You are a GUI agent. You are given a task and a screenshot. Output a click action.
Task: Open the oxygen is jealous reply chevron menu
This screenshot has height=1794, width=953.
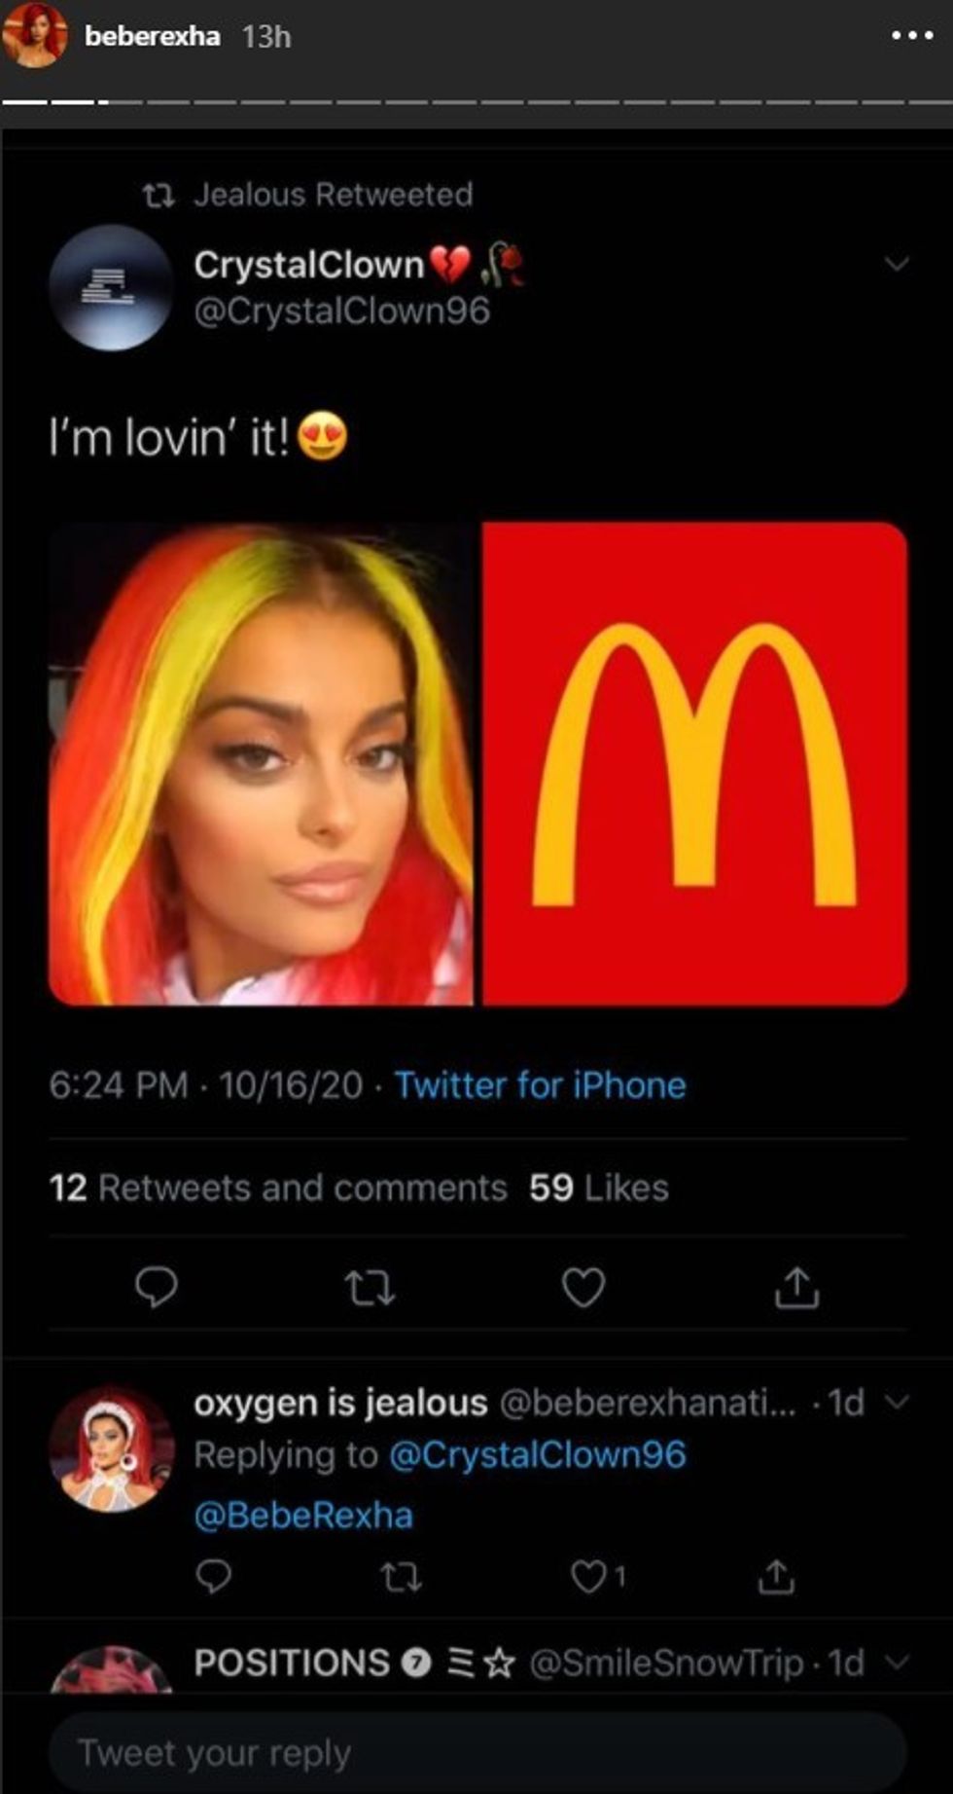[x=897, y=1402]
